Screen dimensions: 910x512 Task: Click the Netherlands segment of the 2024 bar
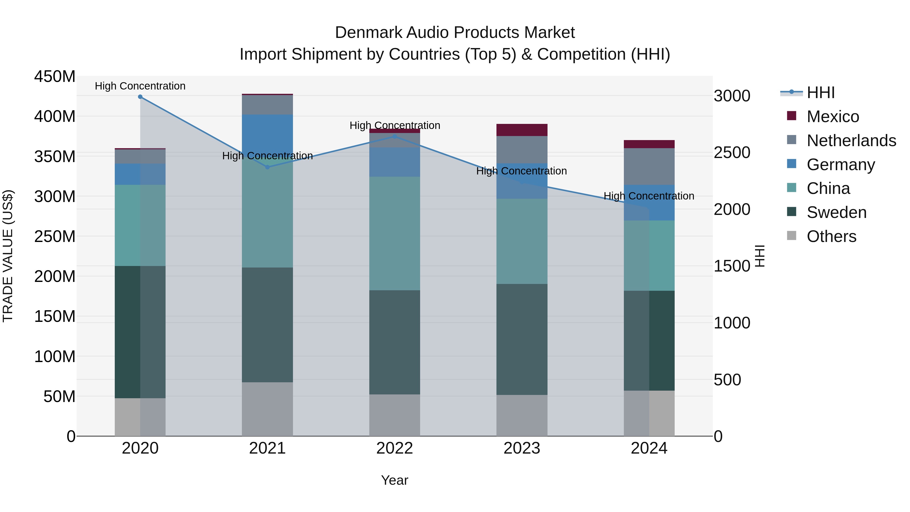point(649,167)
